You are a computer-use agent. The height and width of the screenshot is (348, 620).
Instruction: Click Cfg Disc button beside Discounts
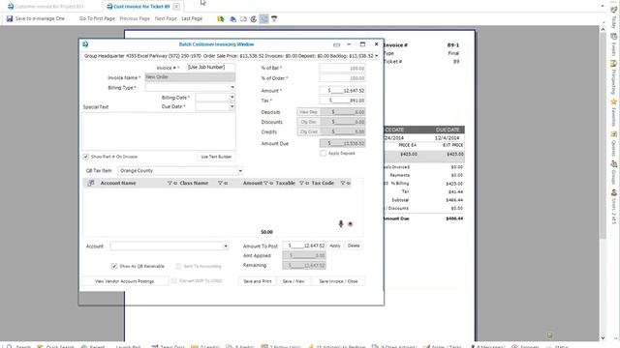(308, 122)
